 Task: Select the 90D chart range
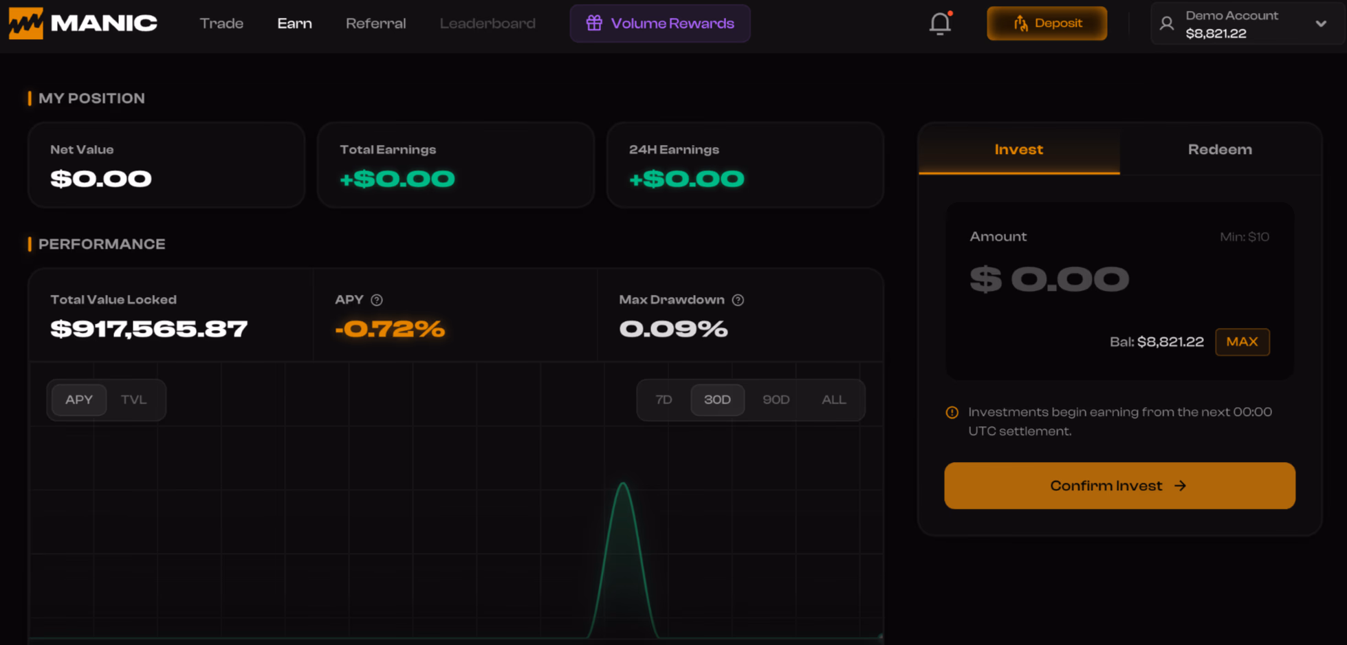coord(776,400)
